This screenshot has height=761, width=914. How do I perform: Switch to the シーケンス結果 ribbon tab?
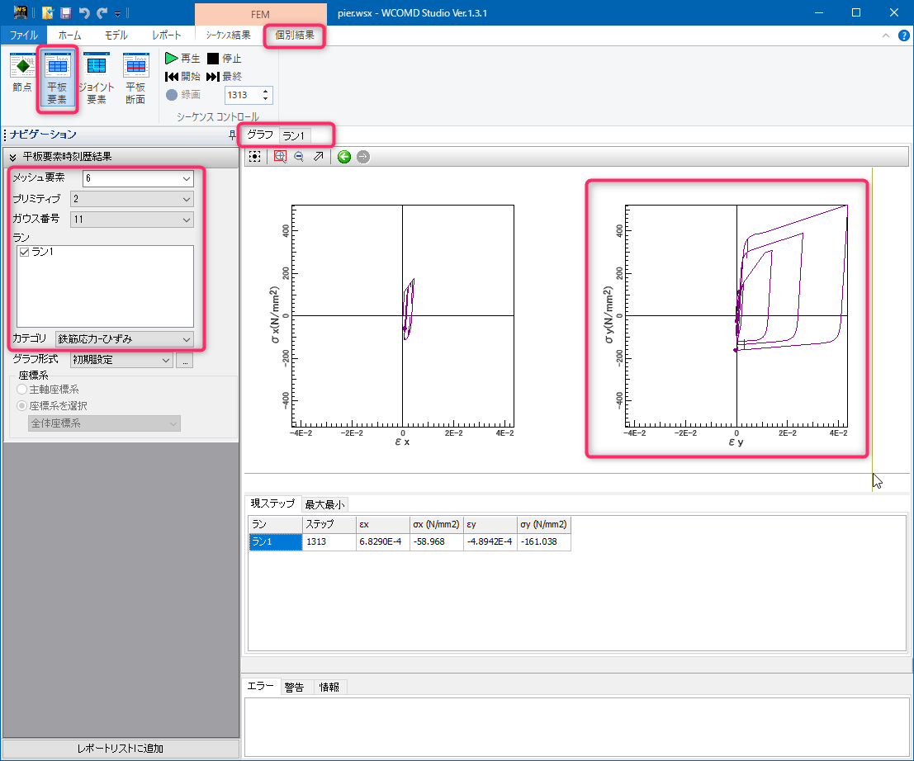pos(228,35)
